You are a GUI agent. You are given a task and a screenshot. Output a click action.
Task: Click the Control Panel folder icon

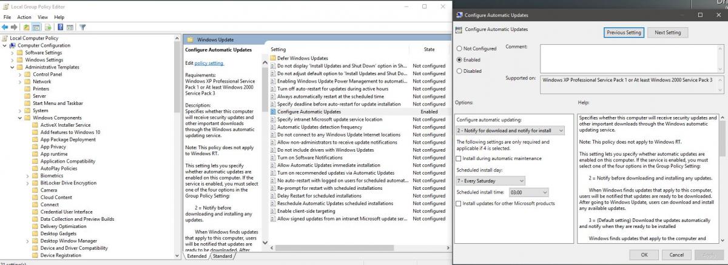28,75
